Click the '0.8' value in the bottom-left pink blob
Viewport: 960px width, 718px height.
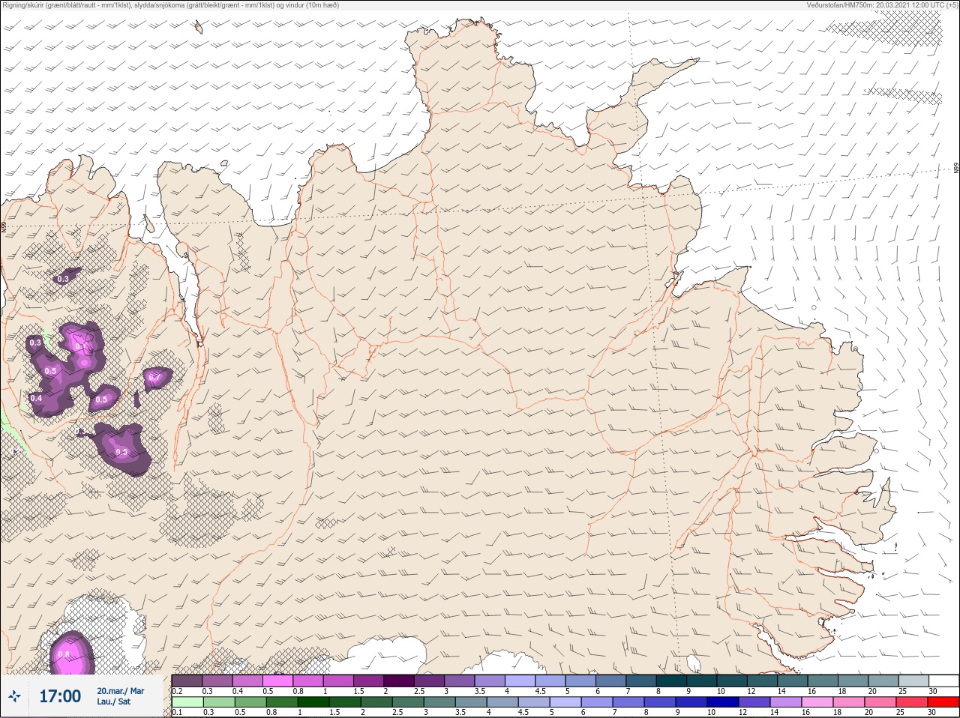click(63, 654)
